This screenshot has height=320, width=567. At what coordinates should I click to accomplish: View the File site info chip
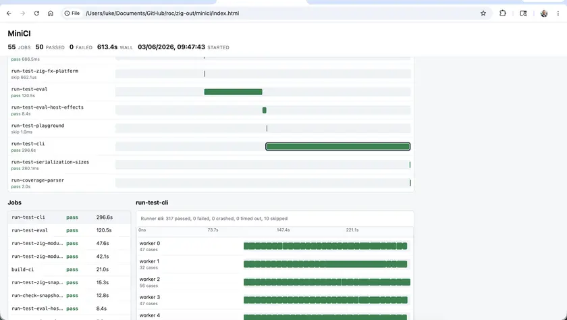point(72,14)
